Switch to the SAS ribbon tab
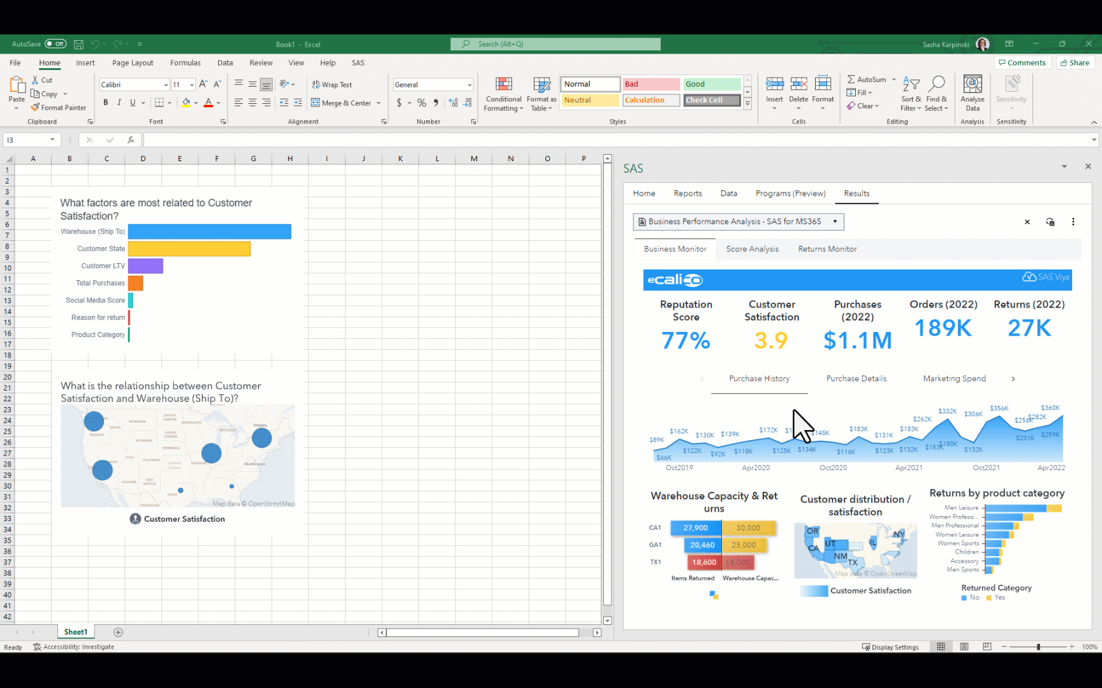This screenshot has height=688, width=1102. tap(358, 62)
